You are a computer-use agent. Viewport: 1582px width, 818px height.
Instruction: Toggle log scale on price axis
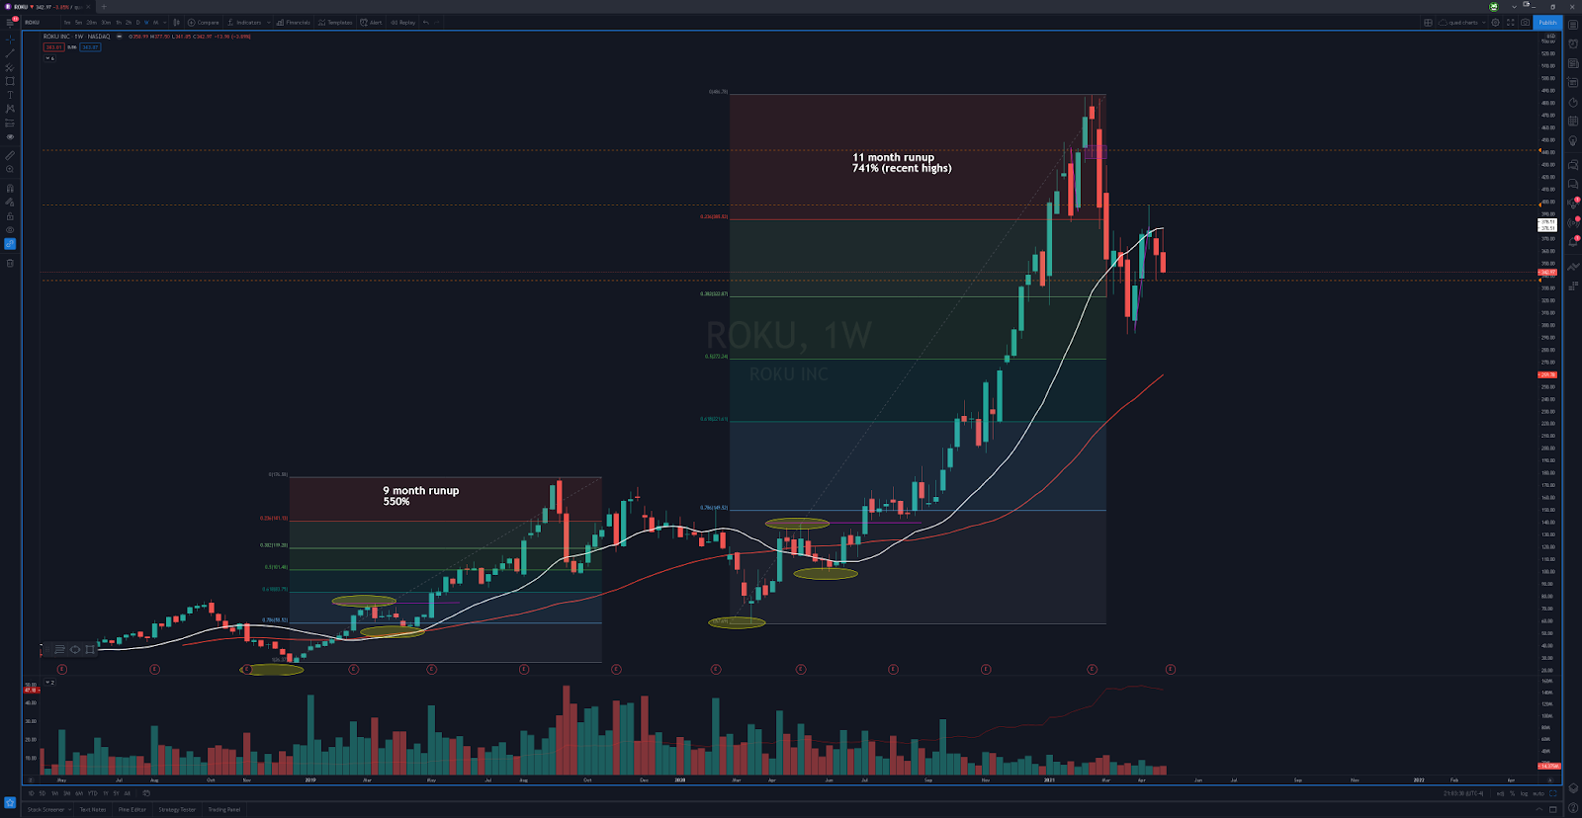[1525, 793]
